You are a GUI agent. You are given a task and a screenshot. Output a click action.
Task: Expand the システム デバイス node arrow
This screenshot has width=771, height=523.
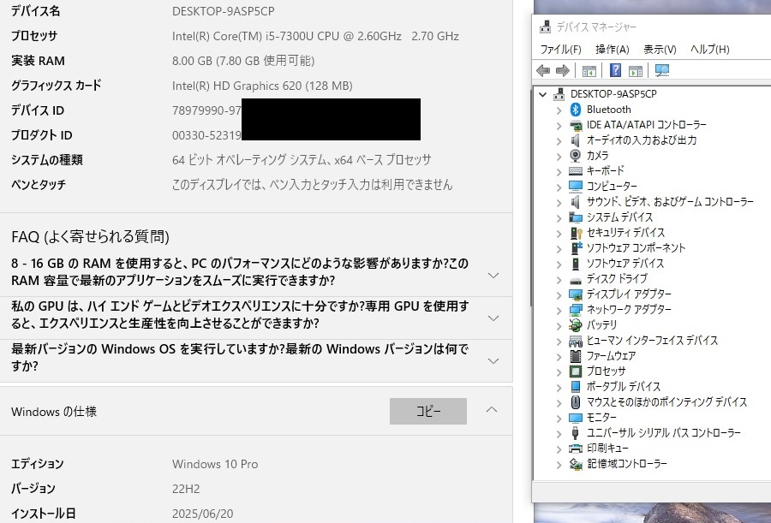[x=559, y=217]
